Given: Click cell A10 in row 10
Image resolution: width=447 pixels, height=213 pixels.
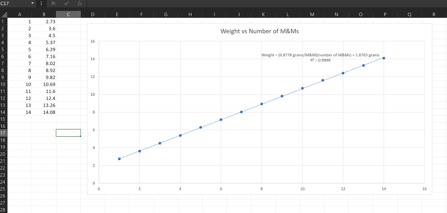Looking at the screenshot, I should tap(20, 84).
